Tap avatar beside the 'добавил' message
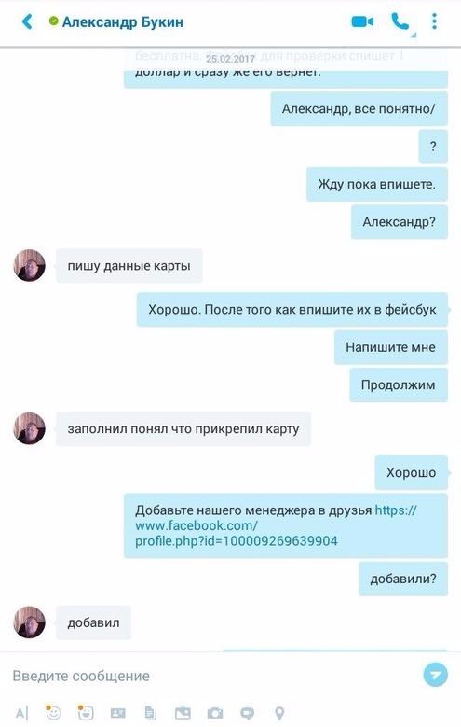 coord(30,622)
